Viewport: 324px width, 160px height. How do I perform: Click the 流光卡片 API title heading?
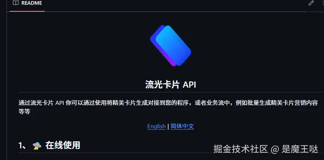point(170,85)
